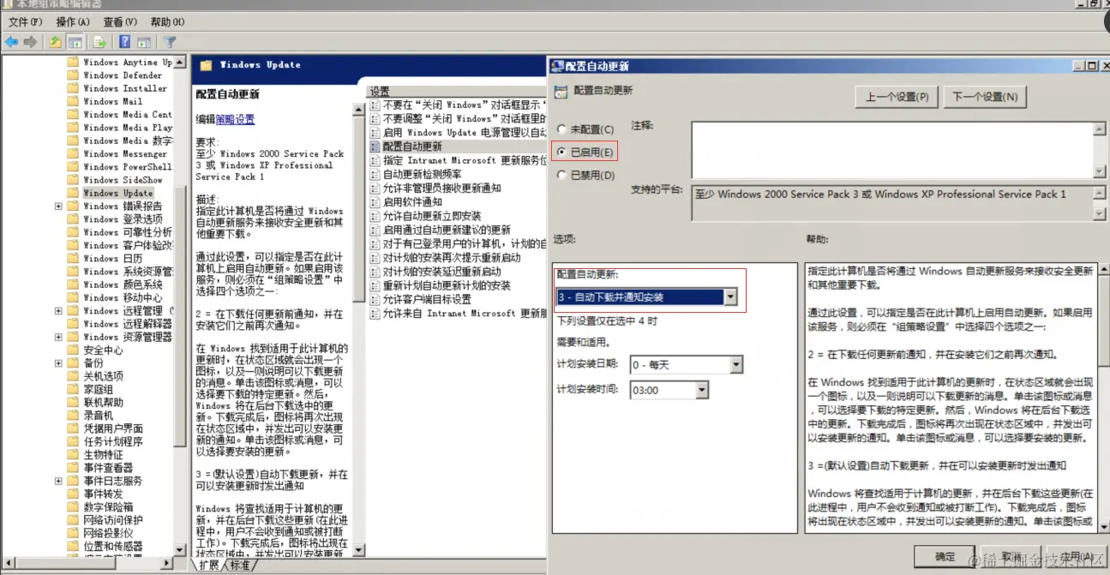This screenshot has width=1110, height=575.
Task: Select the 未配置(C) radio button
Action: click(x=561, y=129)
